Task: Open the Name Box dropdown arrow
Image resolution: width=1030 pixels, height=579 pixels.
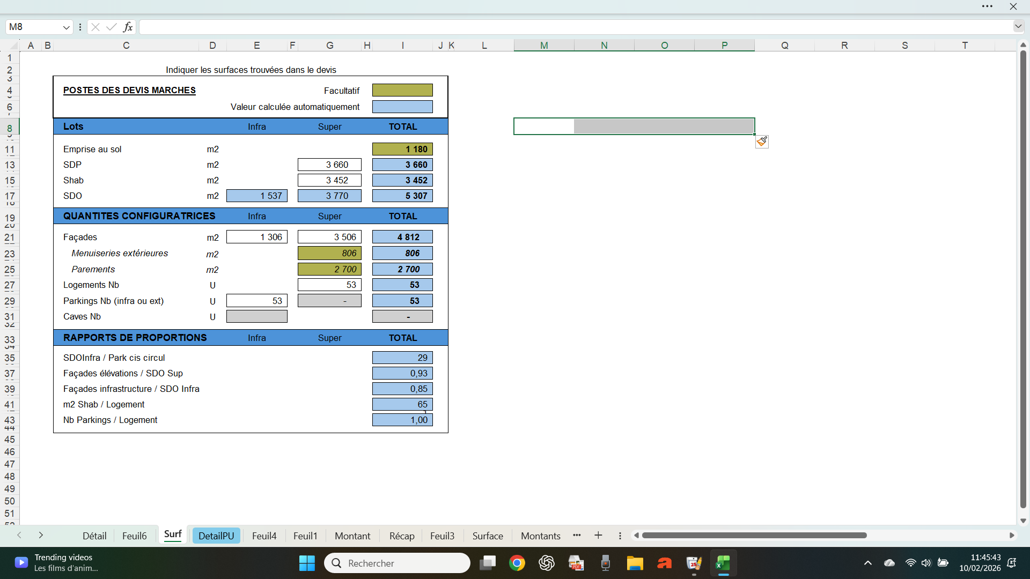Action: coord(66,27)
